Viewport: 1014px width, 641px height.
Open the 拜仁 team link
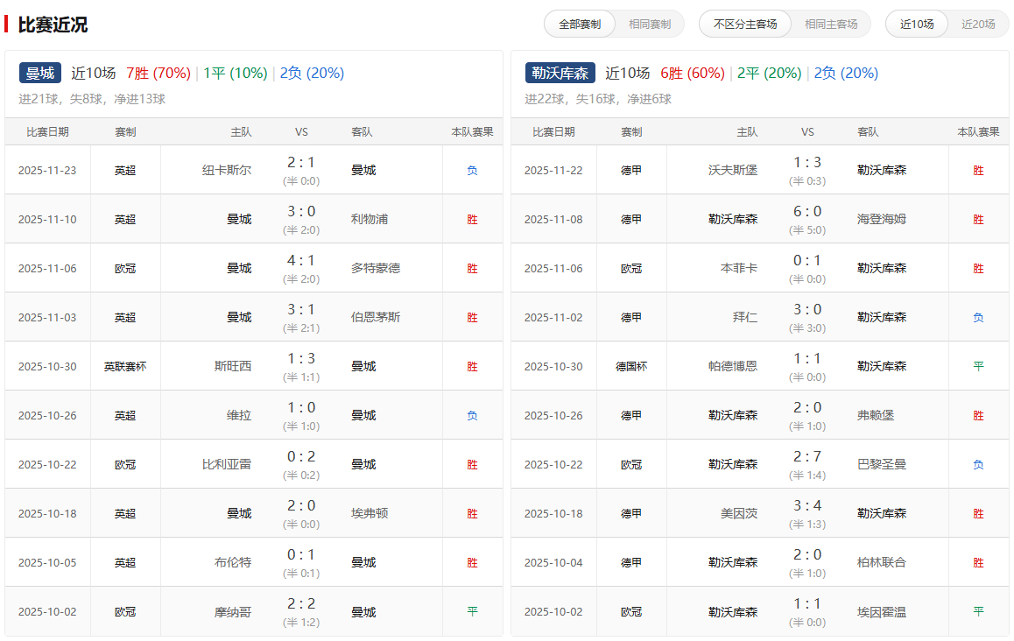pyautogui.click(x=745, y=317)
